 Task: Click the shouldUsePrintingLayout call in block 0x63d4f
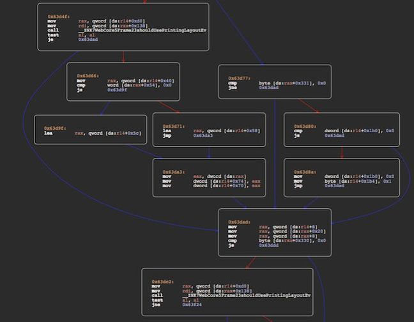(142, 31)
